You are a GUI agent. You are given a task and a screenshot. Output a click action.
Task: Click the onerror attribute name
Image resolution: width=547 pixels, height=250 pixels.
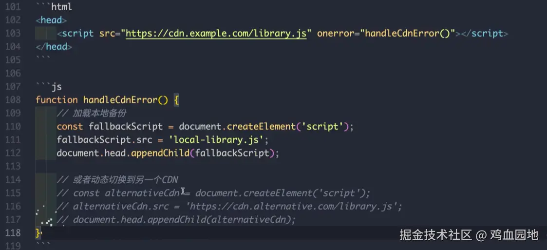click(x=336, y=34)
